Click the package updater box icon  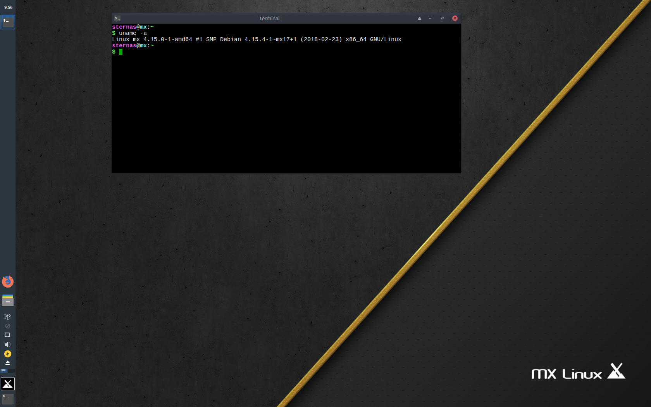pyautogui.click(x=7, y=317)
